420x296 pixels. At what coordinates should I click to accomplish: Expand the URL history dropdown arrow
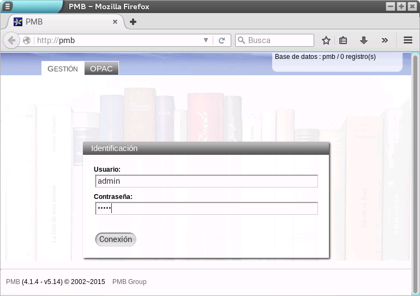coord(206,40)
